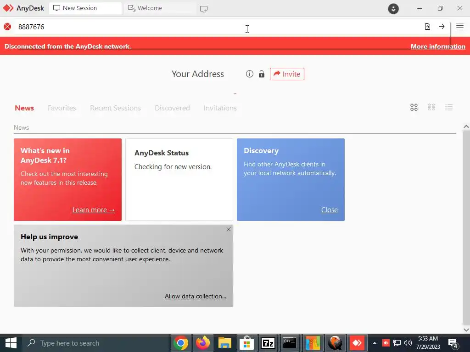Switch to large tiles view

coord(414,107)
